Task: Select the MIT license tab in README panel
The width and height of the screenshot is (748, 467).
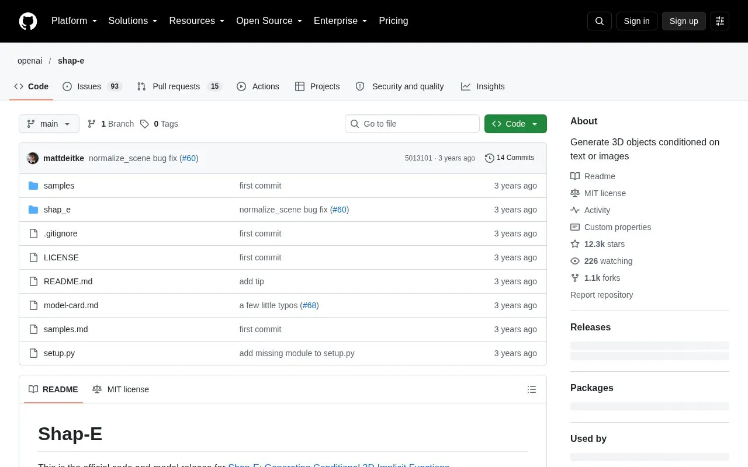Action: (x=121, y=389)
